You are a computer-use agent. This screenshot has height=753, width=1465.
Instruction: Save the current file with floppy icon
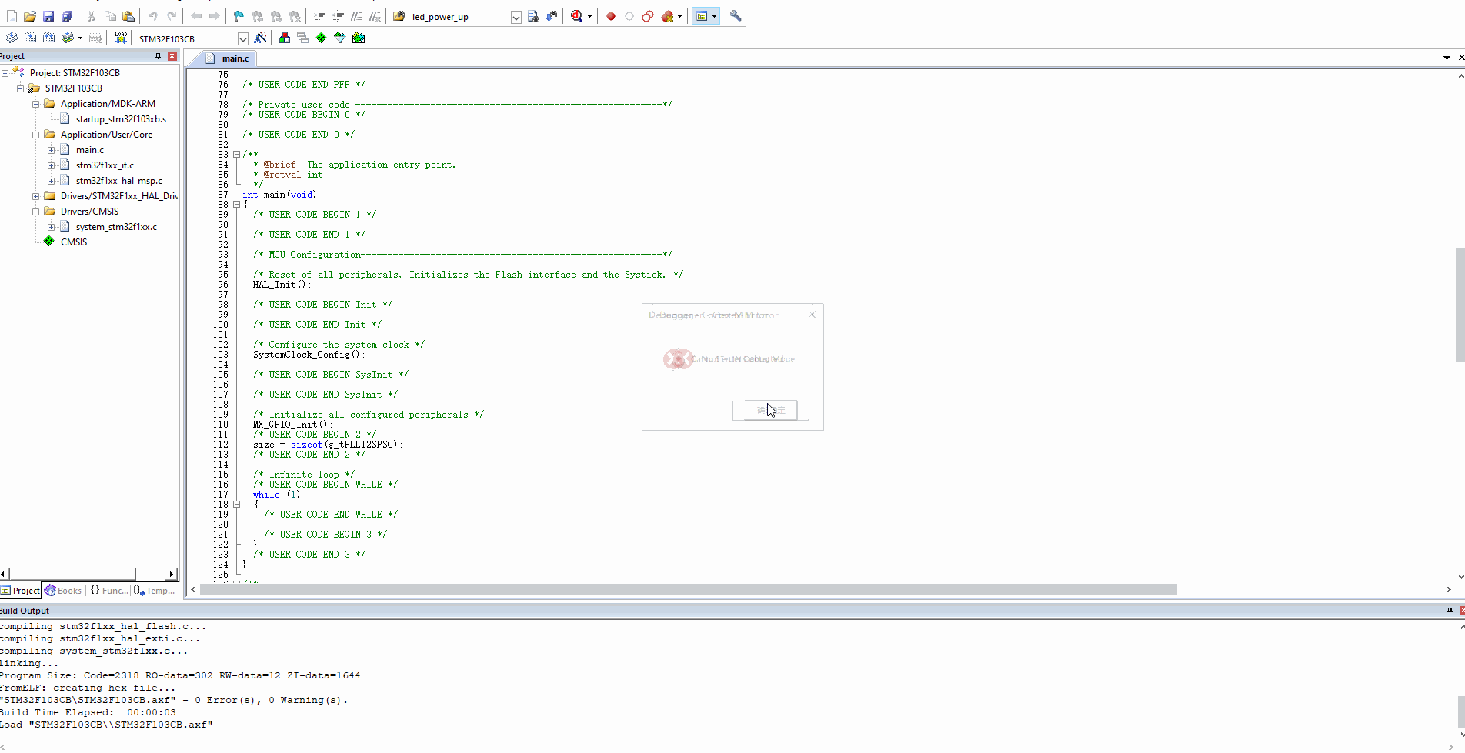pyautogui.click(x=48, y=16)
